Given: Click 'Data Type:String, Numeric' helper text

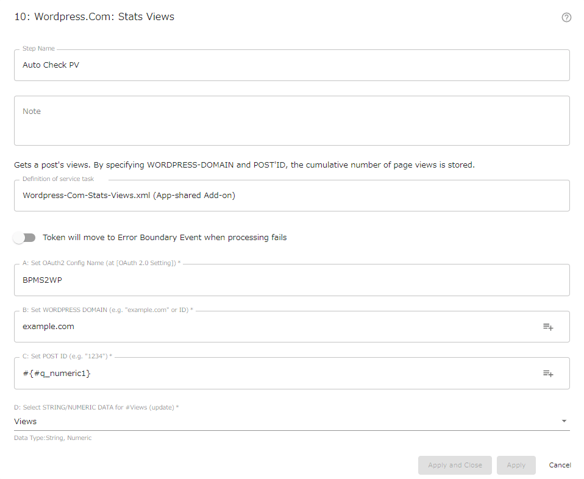Looking at the screenshot, I should pos(53,438).
